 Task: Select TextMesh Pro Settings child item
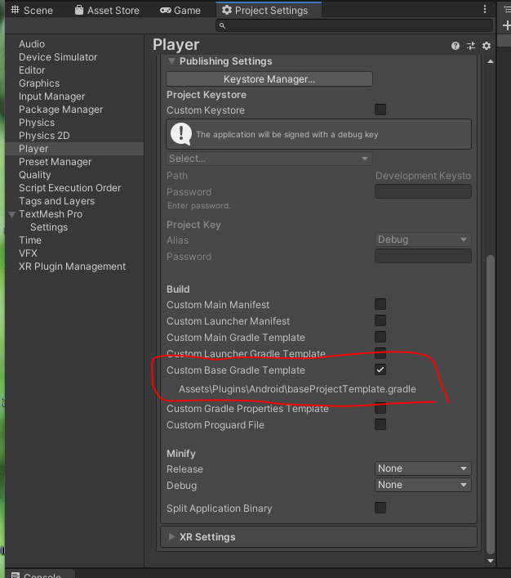coord(49,227)
